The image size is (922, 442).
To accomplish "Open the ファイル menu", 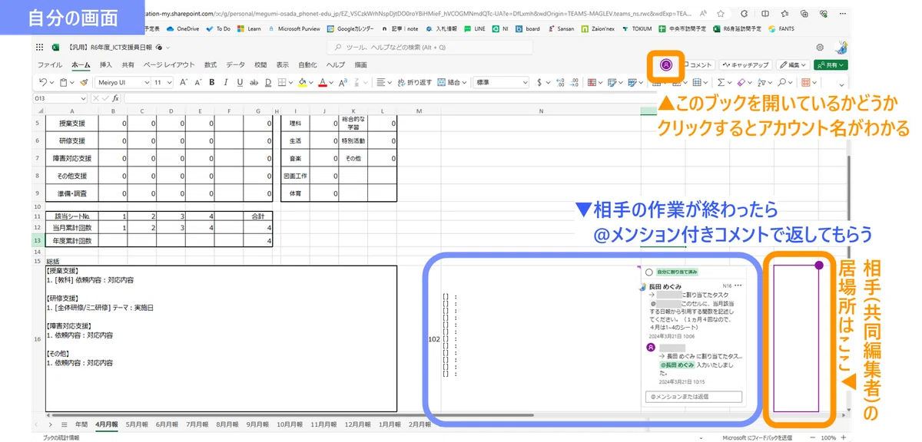I will tap(50, 65).
